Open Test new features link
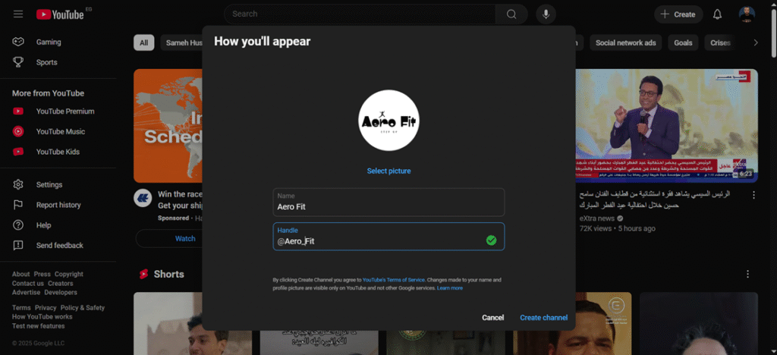Image resolution: width=777 pixels, height=355 pixels. (38, 326)
